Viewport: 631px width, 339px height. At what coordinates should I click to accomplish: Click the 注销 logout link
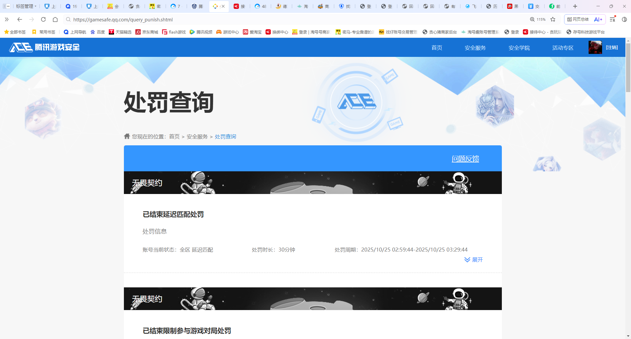(611, 47)
